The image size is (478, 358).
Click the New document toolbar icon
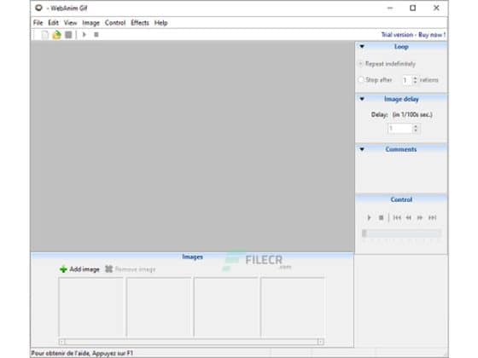point(45,35)
